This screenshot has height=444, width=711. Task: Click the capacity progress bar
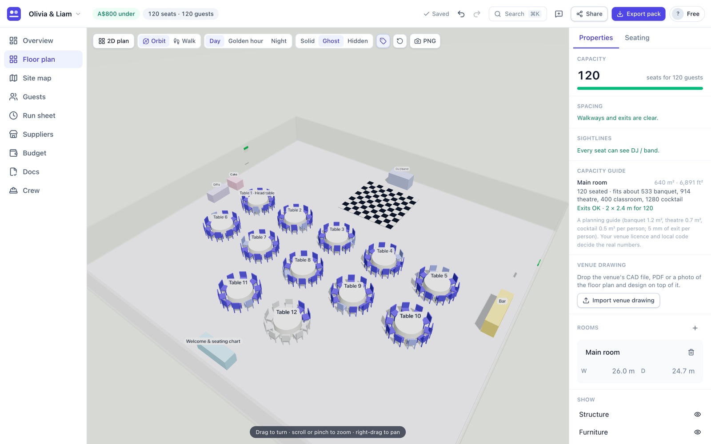point(640,88)
